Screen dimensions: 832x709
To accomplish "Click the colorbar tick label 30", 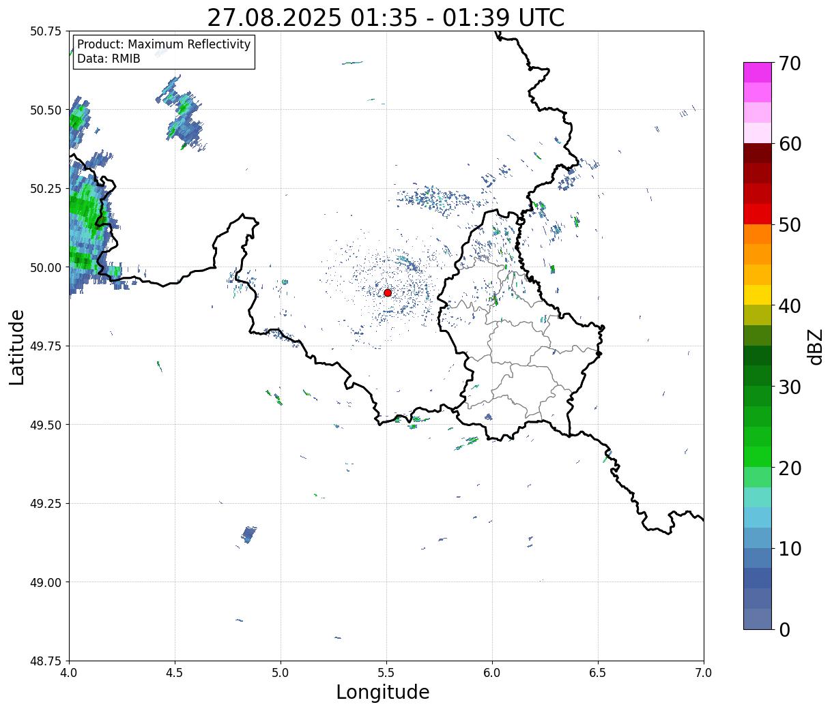I will click(790, 387).
